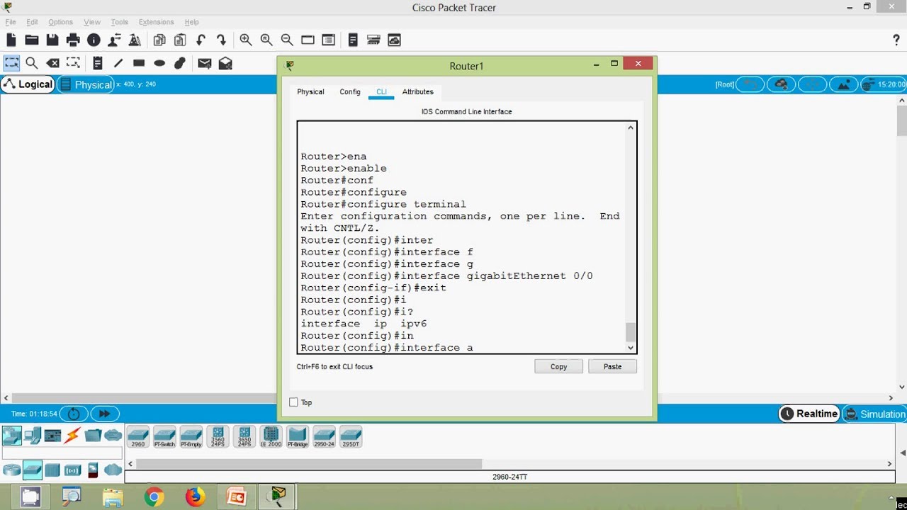This screenshot has height=510, width=907.
Task: Add a simple PDU envelope
Action: 205,63
